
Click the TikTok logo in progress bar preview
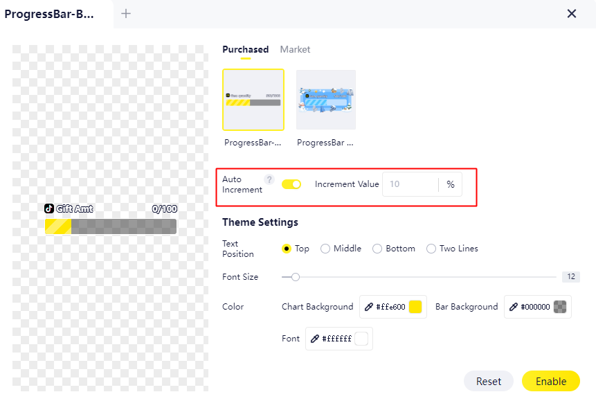point(49,208)
